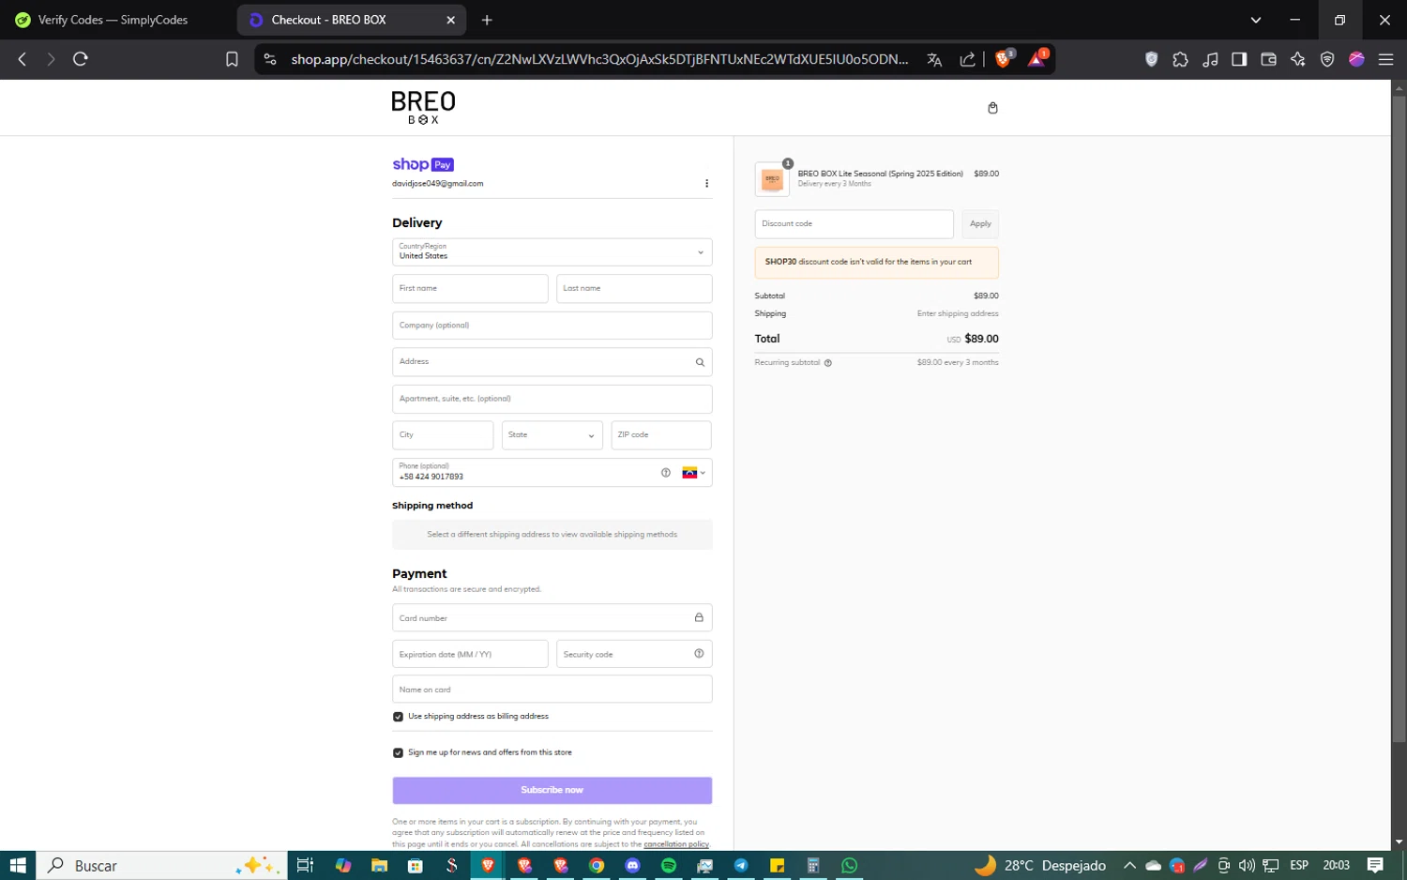Select the Checkout - BREO BOX tab
Viewport: 1407px width, 880px height.
tap(352, 20)
